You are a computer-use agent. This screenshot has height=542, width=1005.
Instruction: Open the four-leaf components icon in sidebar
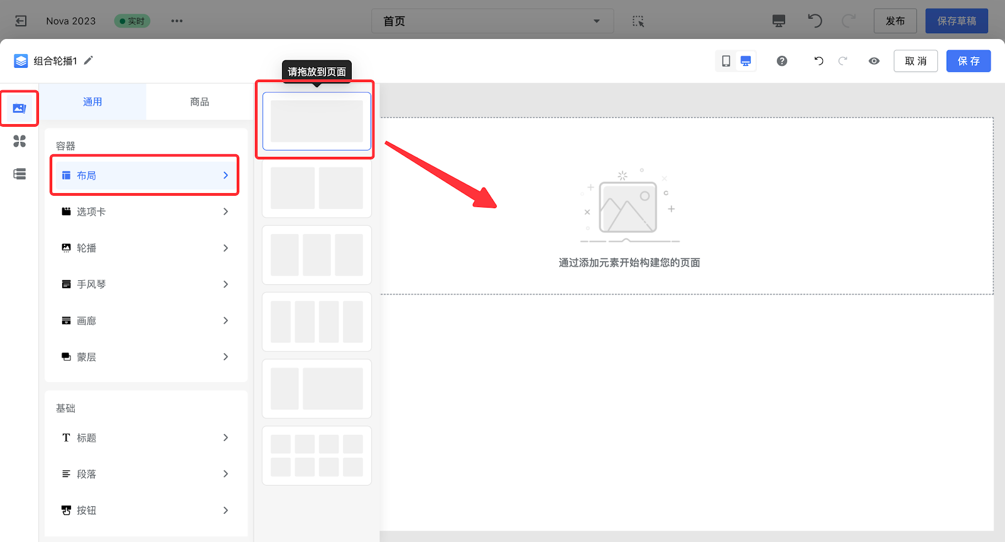[x=19, y=141]
